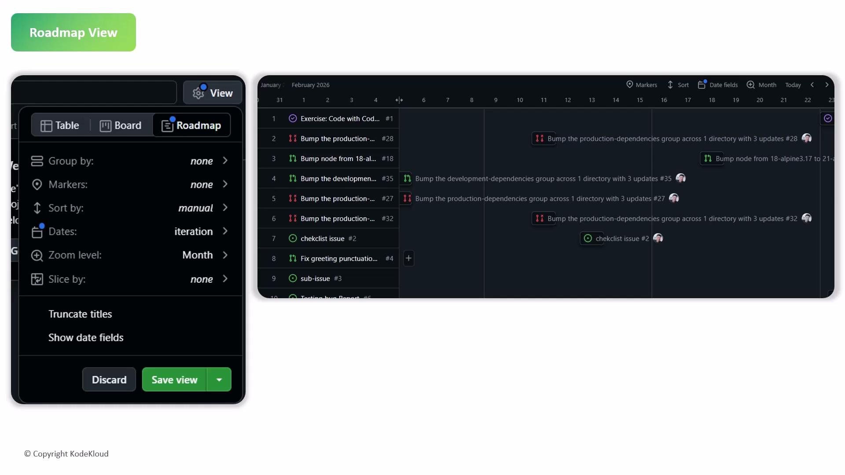Jump to Today on roadmap
Image resolution: width=845 pixels, height=475 pixels.
point(793,85)
